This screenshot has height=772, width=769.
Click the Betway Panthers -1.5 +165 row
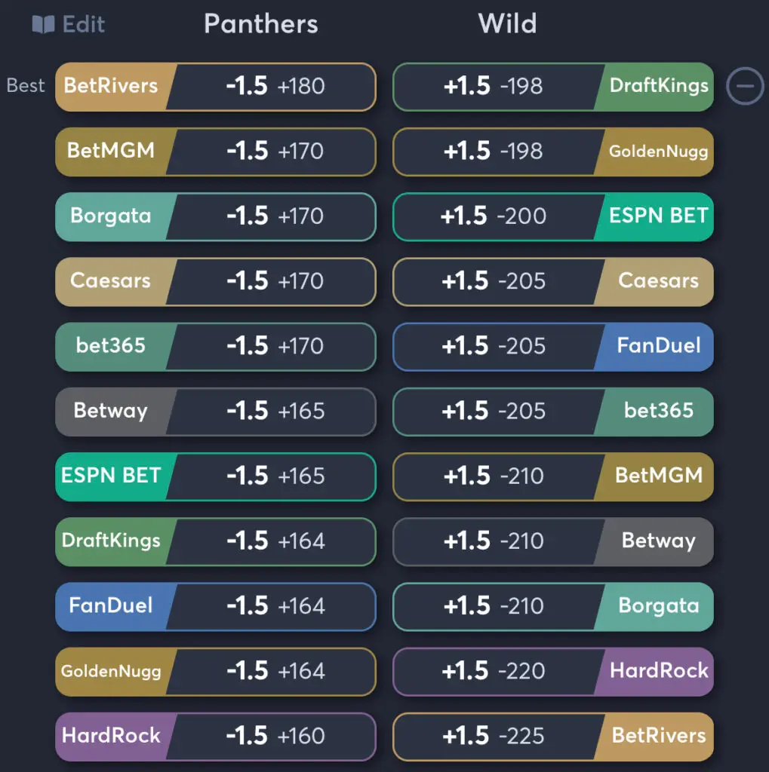pyautogui.click(x=215, y=412)
